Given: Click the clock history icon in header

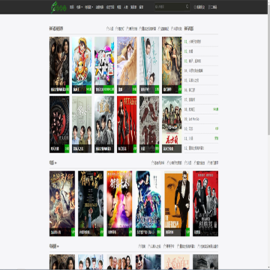Looking at the screenshot, I should [x=195, y=7].
